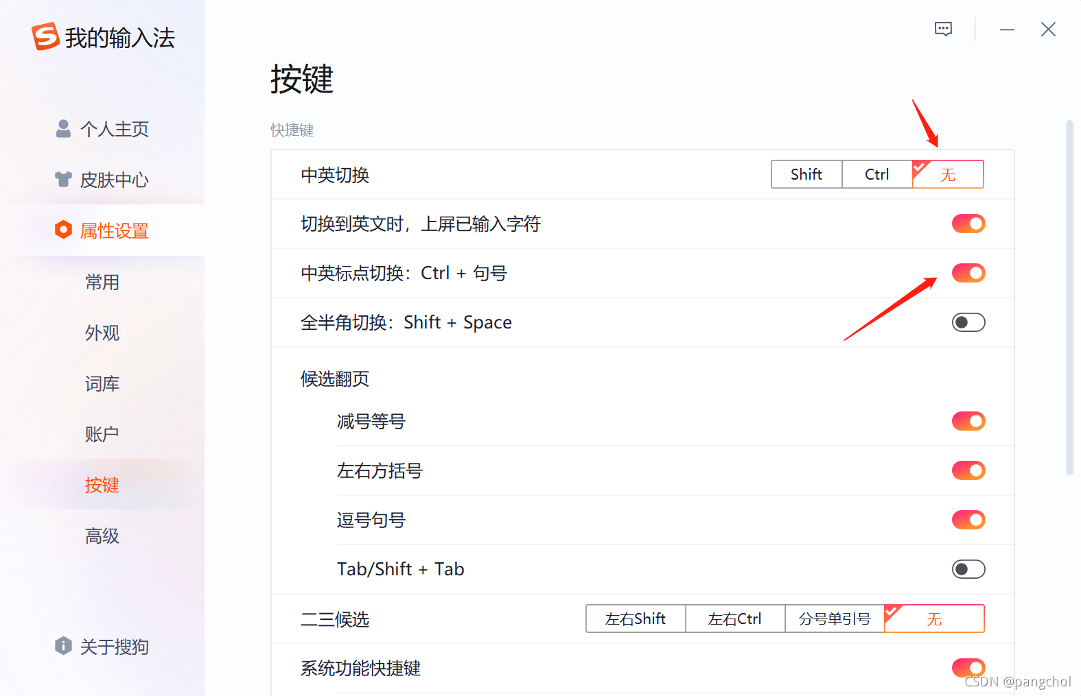Click the 我的输入法 title text

click(x=120, y=38)
